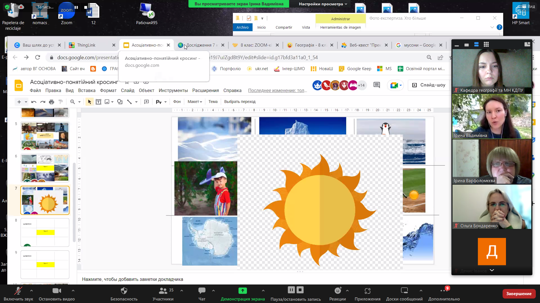Screen dimensions: 540x303
Task: Open Макет layout dropdown
Action: coord(195,102)
